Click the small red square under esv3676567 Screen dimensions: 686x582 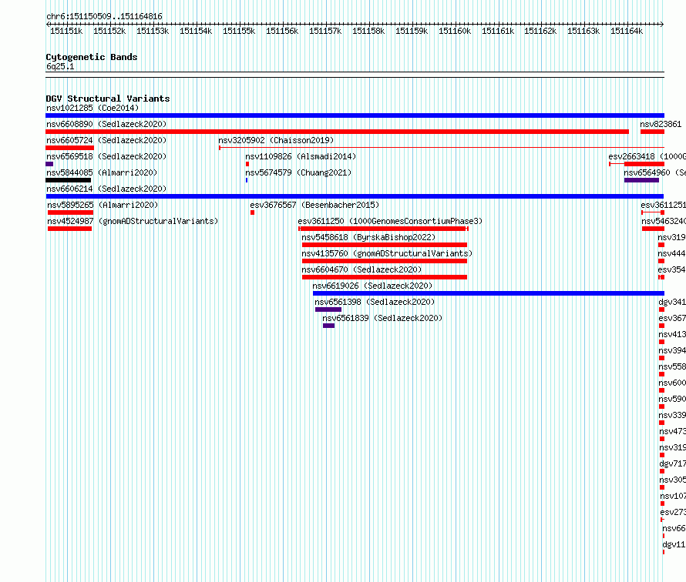click(x=253, y=212)
